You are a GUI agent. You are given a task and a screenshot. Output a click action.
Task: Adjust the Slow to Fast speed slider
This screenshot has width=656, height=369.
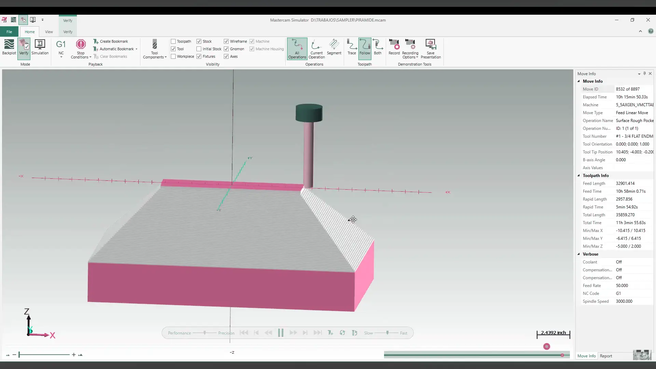click(x=387, y=333)
